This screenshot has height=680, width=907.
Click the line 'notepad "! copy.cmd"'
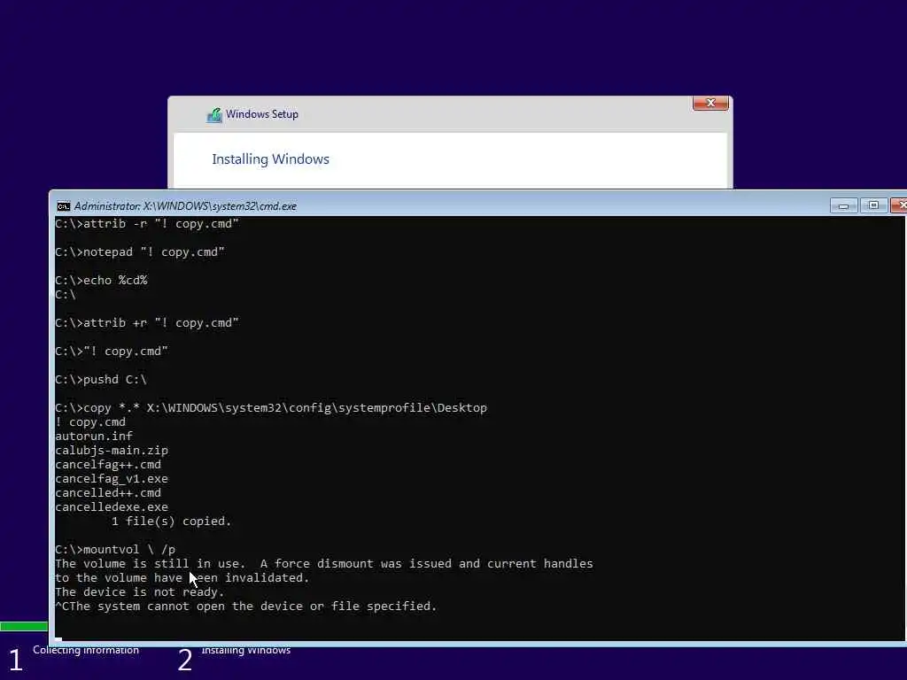pos(140,252)
